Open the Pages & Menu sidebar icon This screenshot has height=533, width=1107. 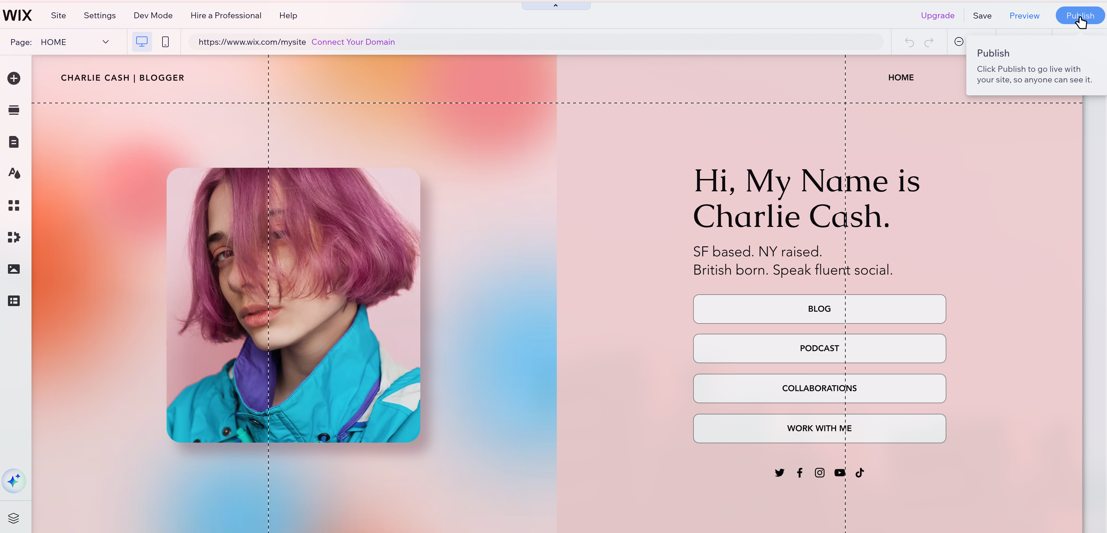point(14,142)
